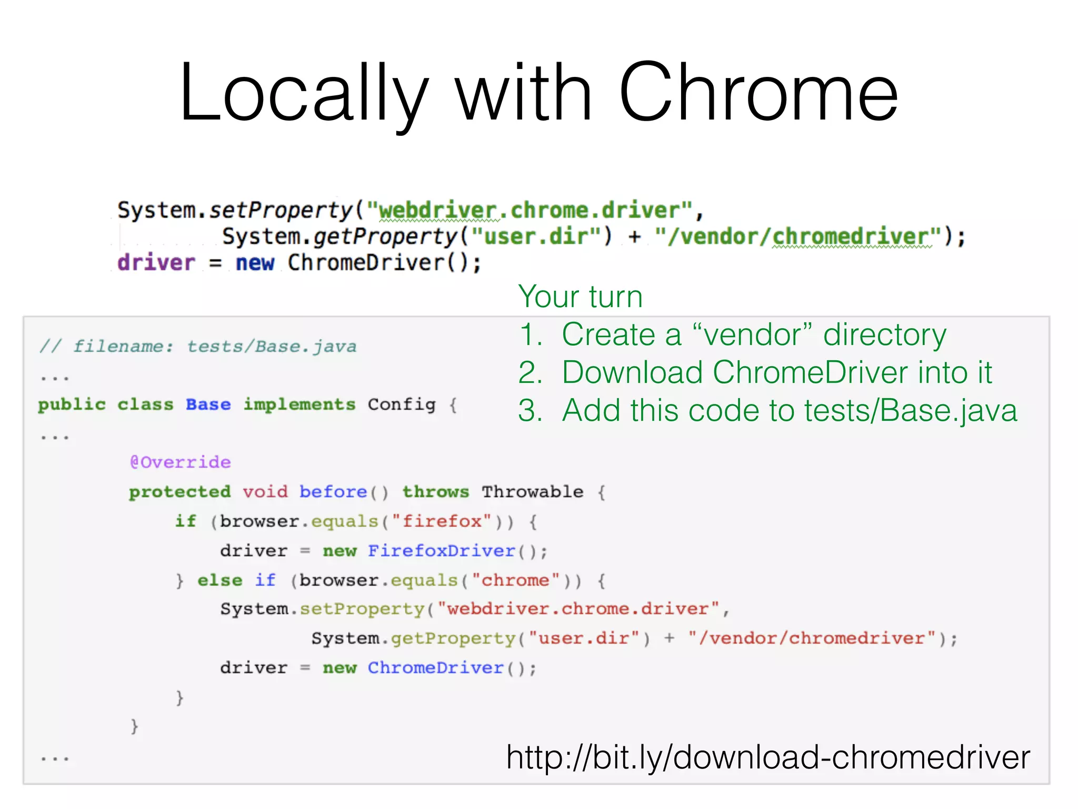Click the lower '"/vendor/chromedriver"' string in box
The height and width of the screenshot is (809, 1078).
(813, 638)
